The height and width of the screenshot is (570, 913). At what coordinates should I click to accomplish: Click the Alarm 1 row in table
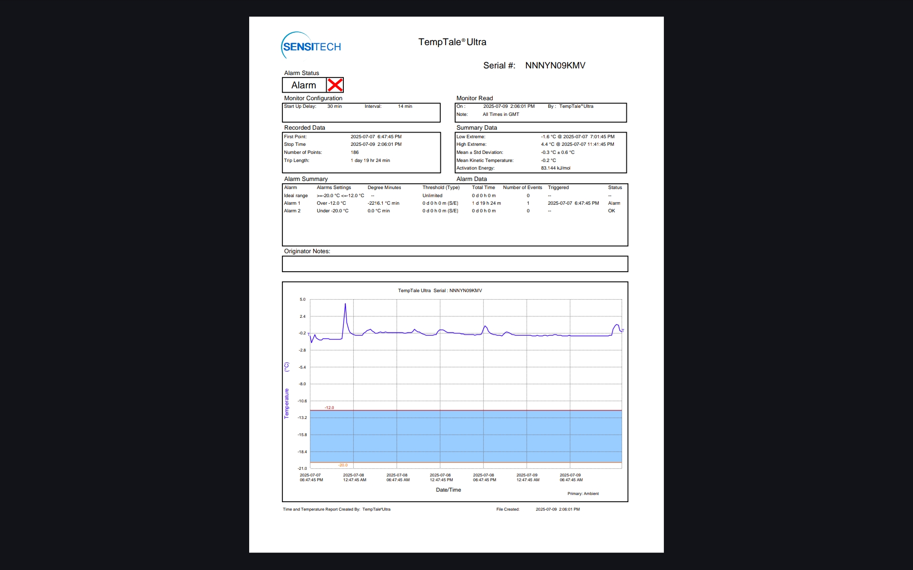click(x=292, y=203)
